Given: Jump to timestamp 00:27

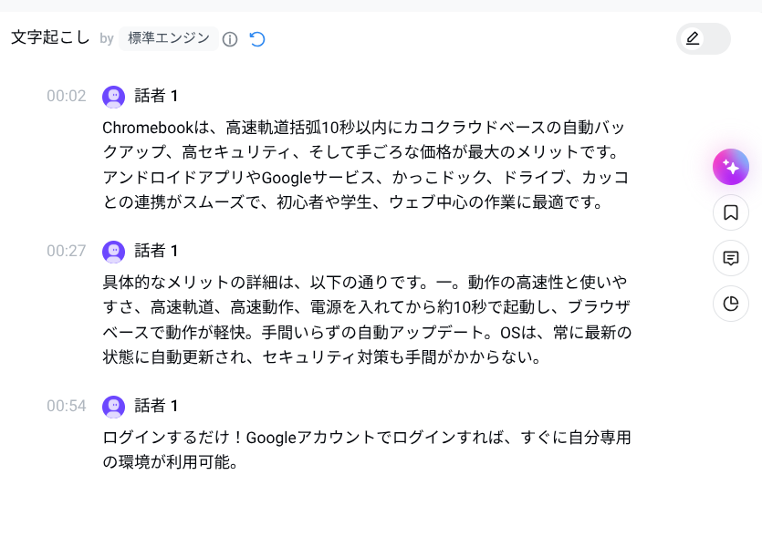Looking at the screenshot, I should pyautogui.click(x=67, y=251).
